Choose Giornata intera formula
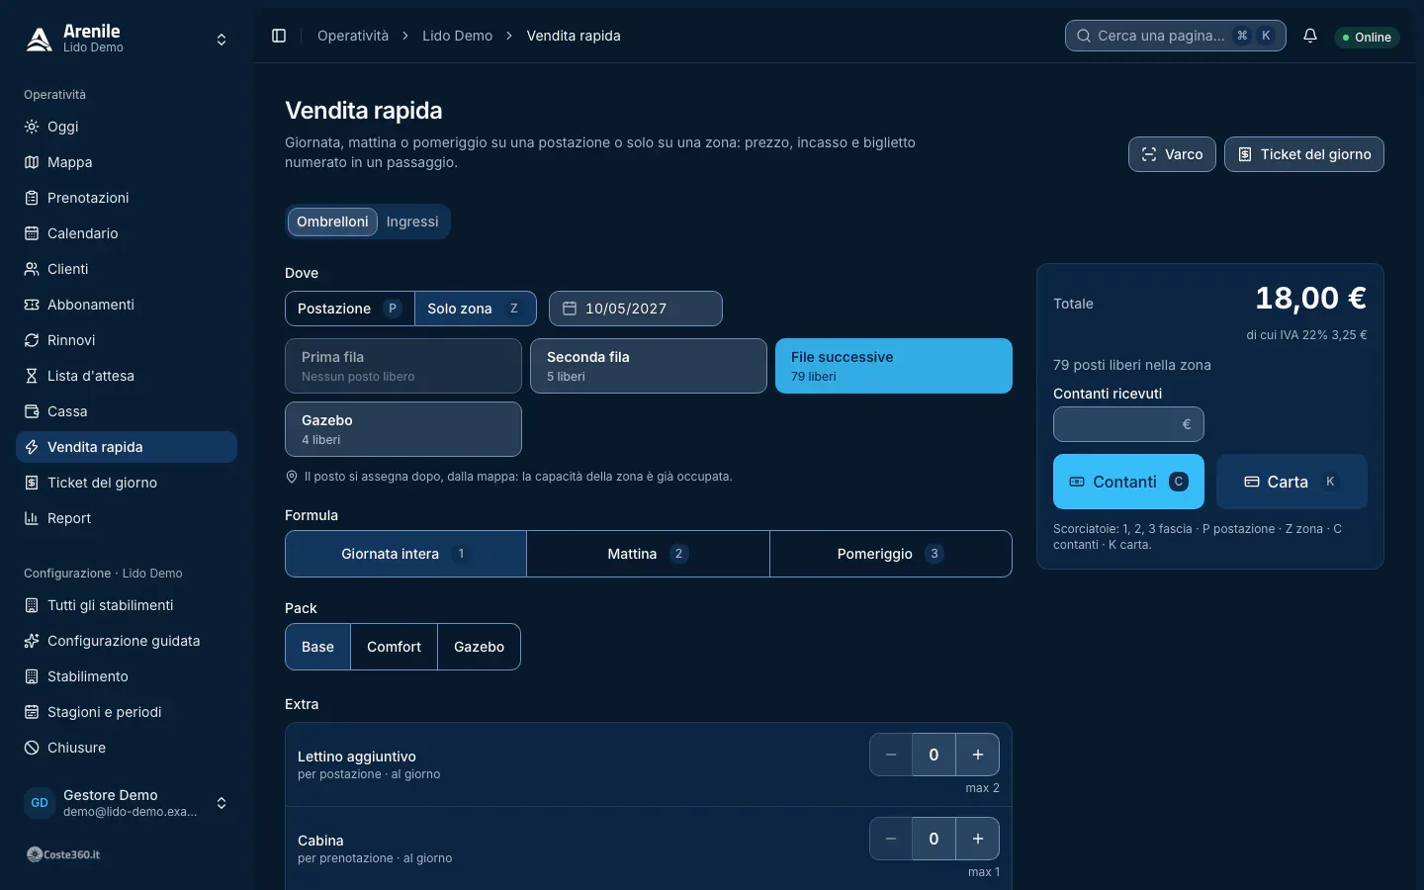The image size is (1424, 890). tap(405, 554)
